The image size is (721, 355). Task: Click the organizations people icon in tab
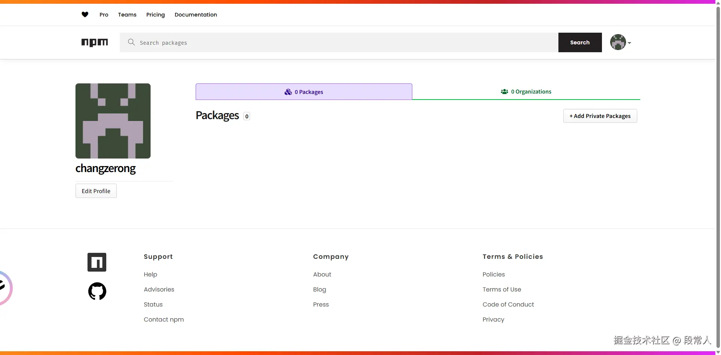point(504,92)
